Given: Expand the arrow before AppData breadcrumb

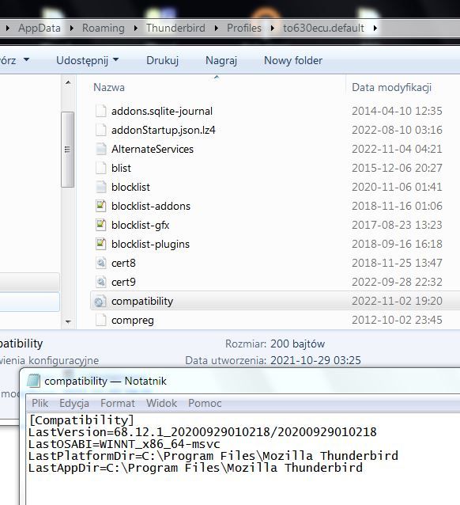Looking at the screenshot, I should tap(7, 28).
